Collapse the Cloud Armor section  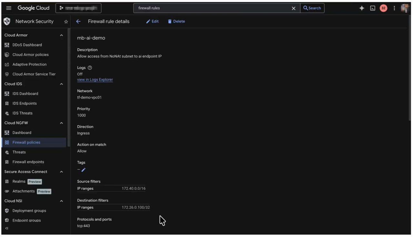click(61, 35)
